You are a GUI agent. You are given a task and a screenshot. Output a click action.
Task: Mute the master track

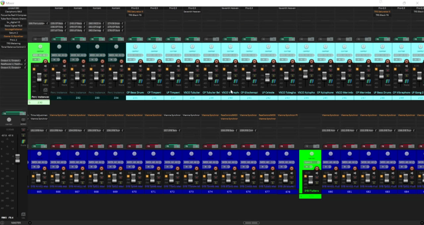pyautogui.click(x=23, y=130)
